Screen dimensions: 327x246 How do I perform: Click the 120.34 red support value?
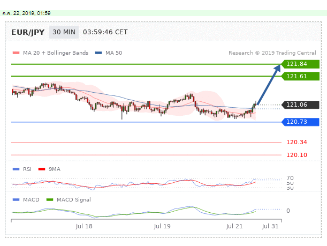[296, 143]
